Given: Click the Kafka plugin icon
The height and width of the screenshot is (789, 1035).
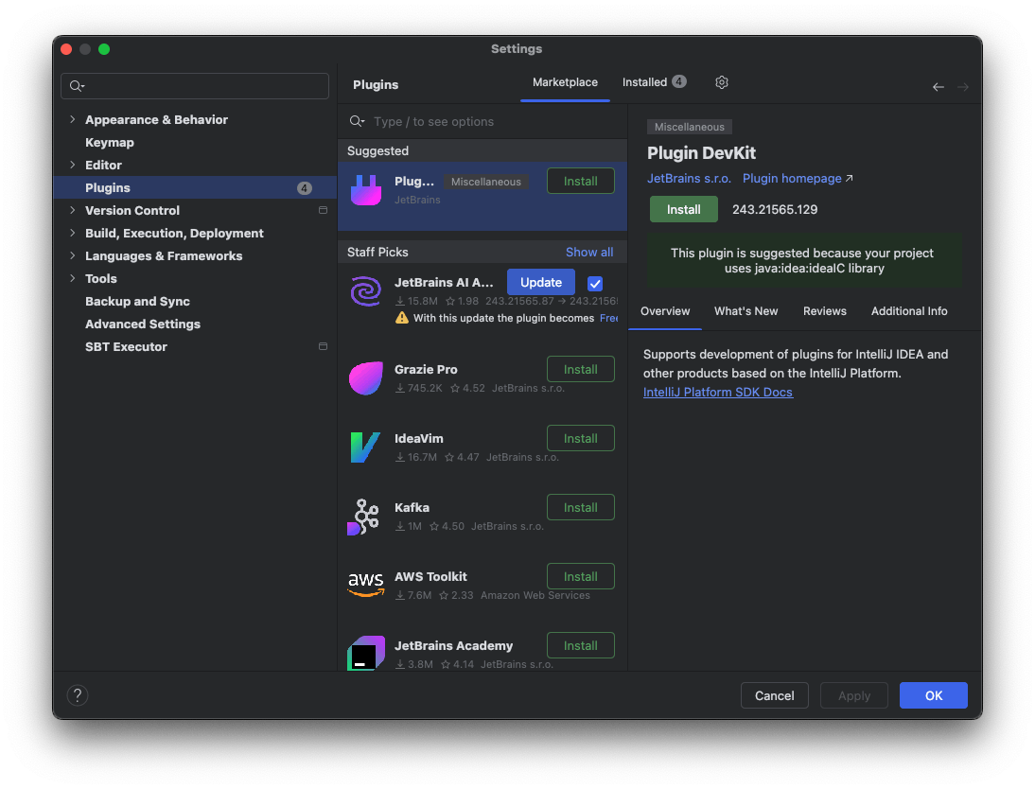Looking at the screenshot, I should (364, 517).
